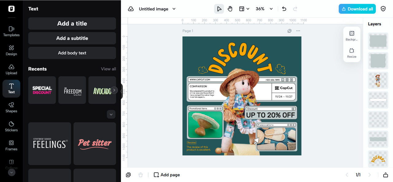
Task: Choose the Pet sitter text template
Action: (x=95, y=144)
